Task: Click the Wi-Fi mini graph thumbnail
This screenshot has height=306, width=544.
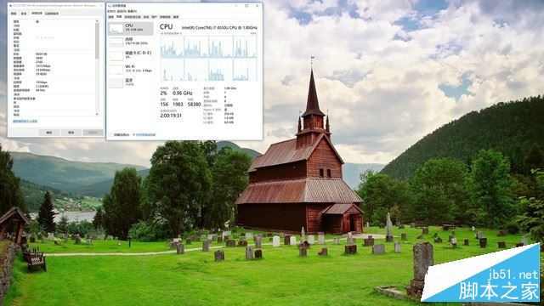Action: coord(116,70)
